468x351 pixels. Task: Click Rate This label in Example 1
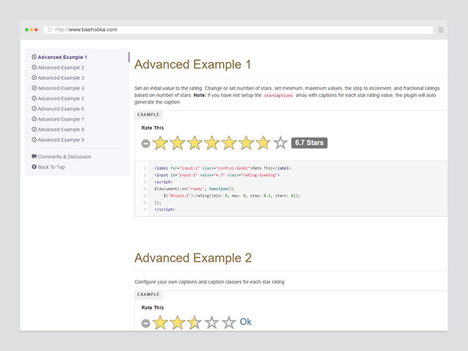(x=153, y=127)
